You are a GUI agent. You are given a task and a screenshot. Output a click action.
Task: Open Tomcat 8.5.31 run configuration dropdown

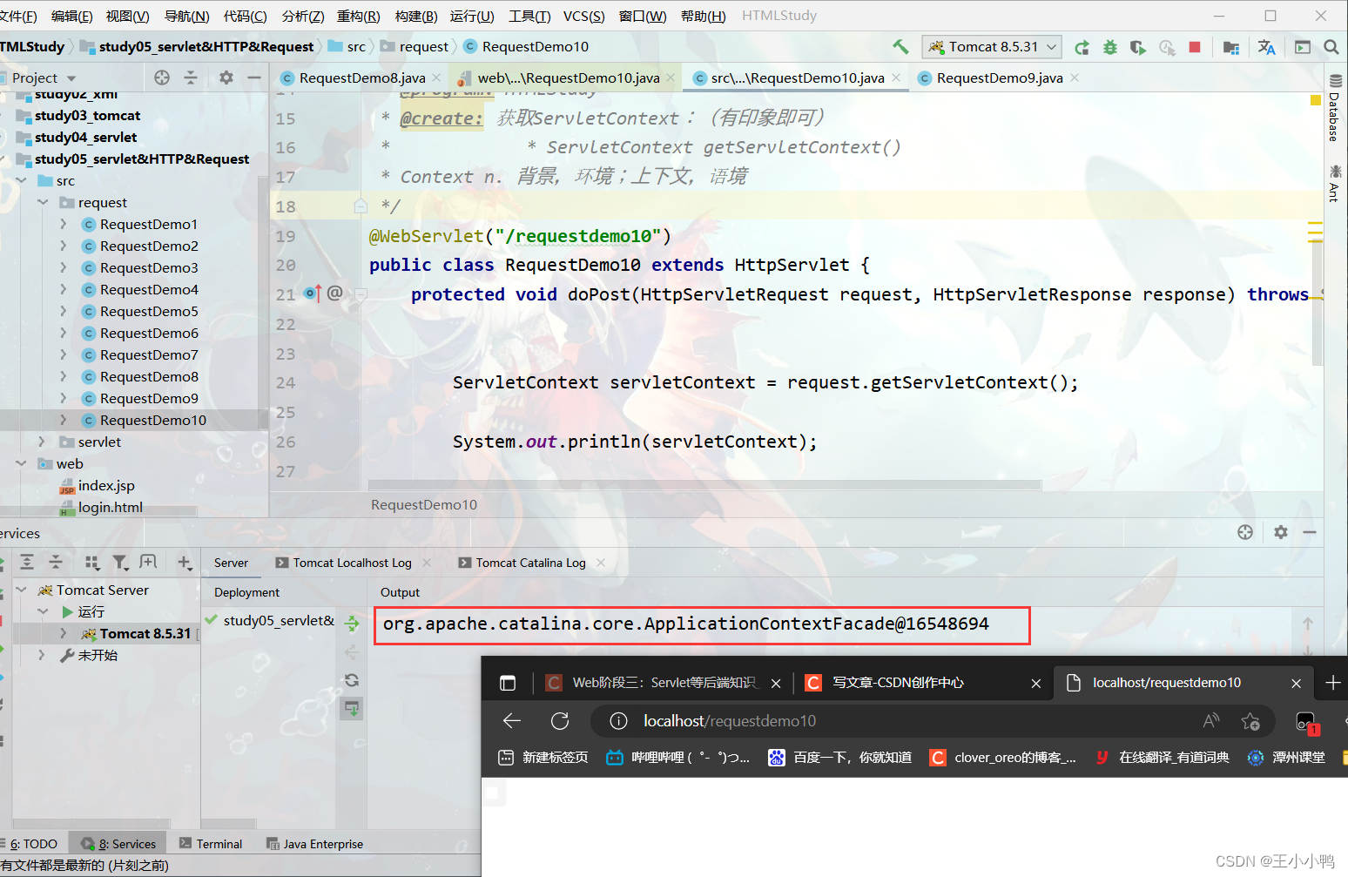pyautogui.click(x=991, y=47)
